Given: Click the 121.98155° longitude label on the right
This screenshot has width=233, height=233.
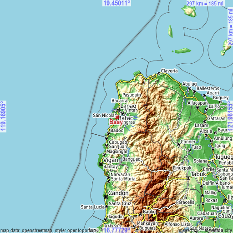Looking at the screenshot, I should coord(230,116).
